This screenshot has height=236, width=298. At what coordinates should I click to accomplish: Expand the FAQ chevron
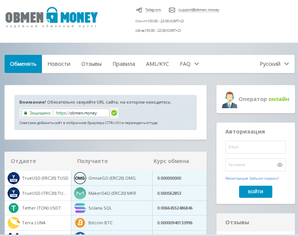197,64
